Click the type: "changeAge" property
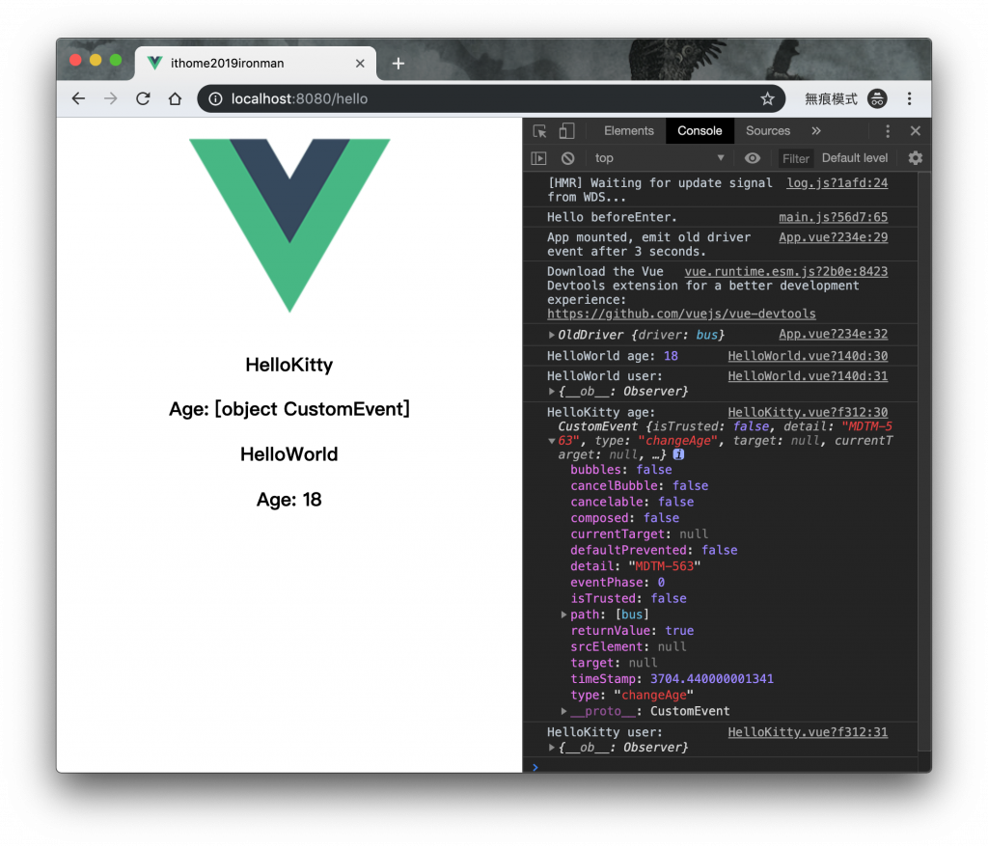This screenshot has width=988, height=847. pyautogui.click(x=632, y=696)
